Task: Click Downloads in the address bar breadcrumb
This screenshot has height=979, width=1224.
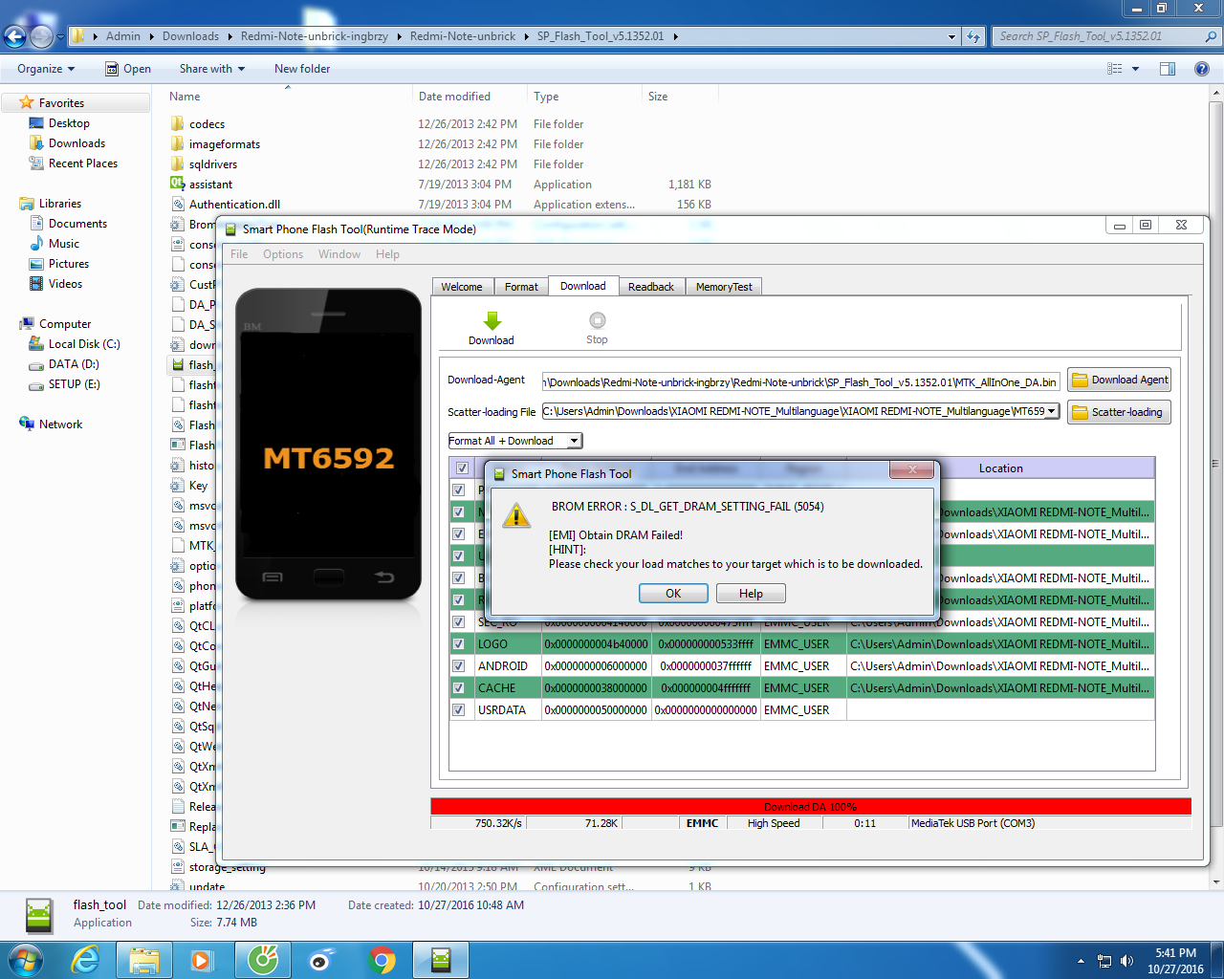Action: (x=190, y=36)
